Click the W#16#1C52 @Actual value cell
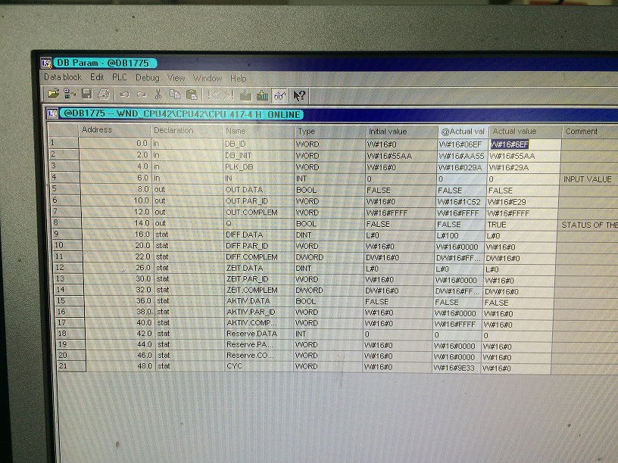The height and width of the screenshot is (463, 618). [461, 202]
